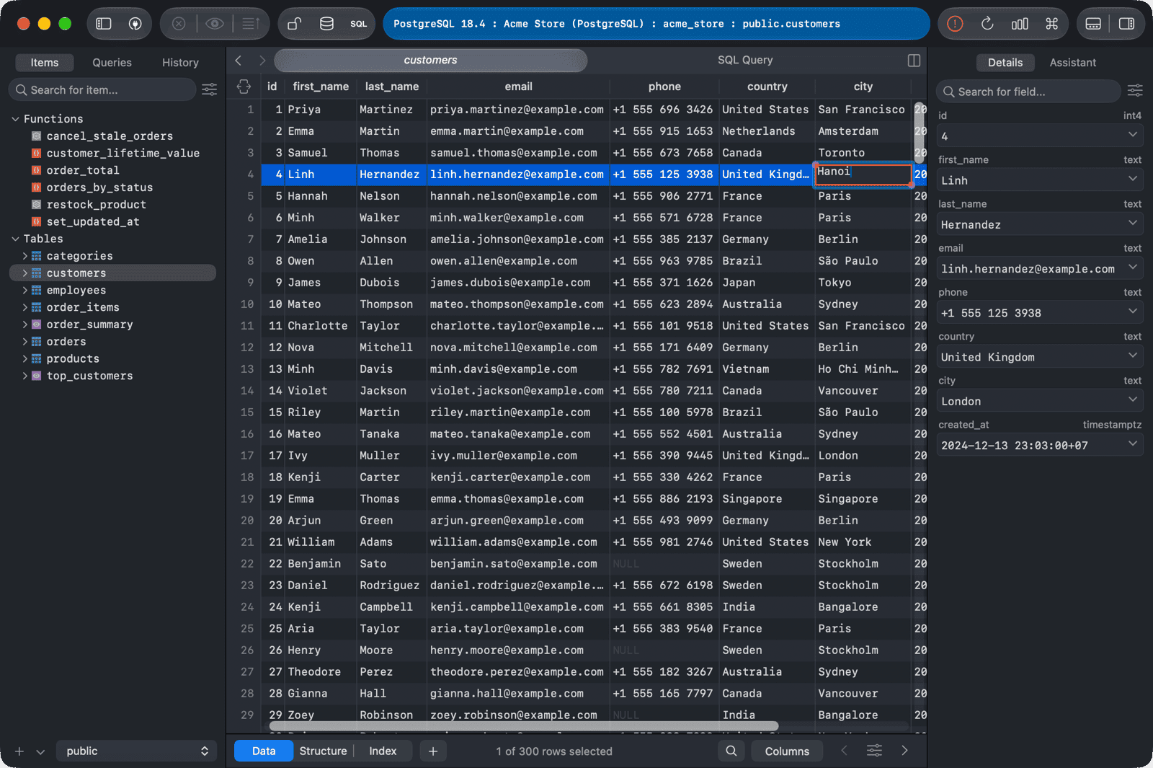Click the command shortcut icon
Image resolution: width=1153 pixels, height=768 pixels.
pos(1052,24)
